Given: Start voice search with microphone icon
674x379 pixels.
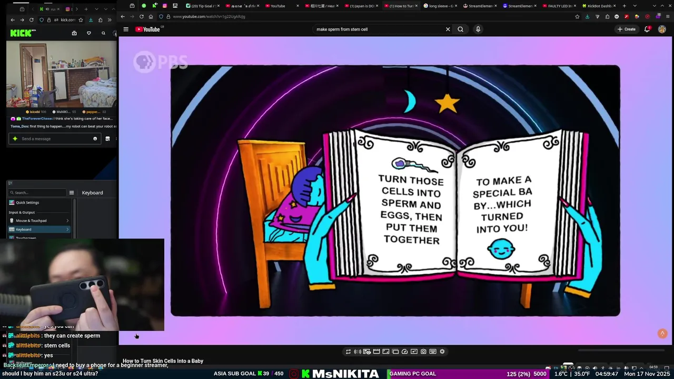Looking at the screenshot, I should pos(478,29).
